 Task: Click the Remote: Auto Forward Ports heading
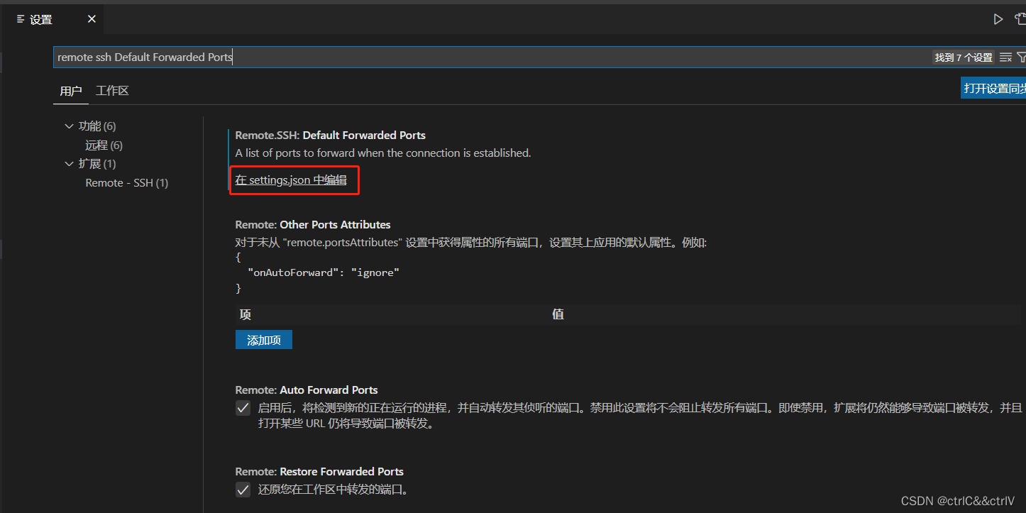click(307, 390)
